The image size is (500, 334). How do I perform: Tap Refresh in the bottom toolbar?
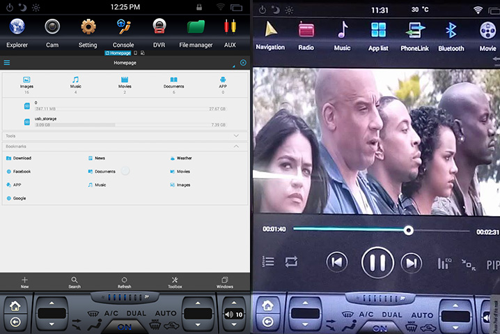pos(125,282)
